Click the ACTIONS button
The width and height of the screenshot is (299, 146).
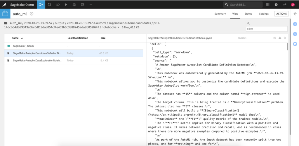[x=281, y=14]
